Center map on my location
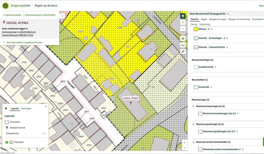This screenshot has height=154, width=264. [183, 38]
